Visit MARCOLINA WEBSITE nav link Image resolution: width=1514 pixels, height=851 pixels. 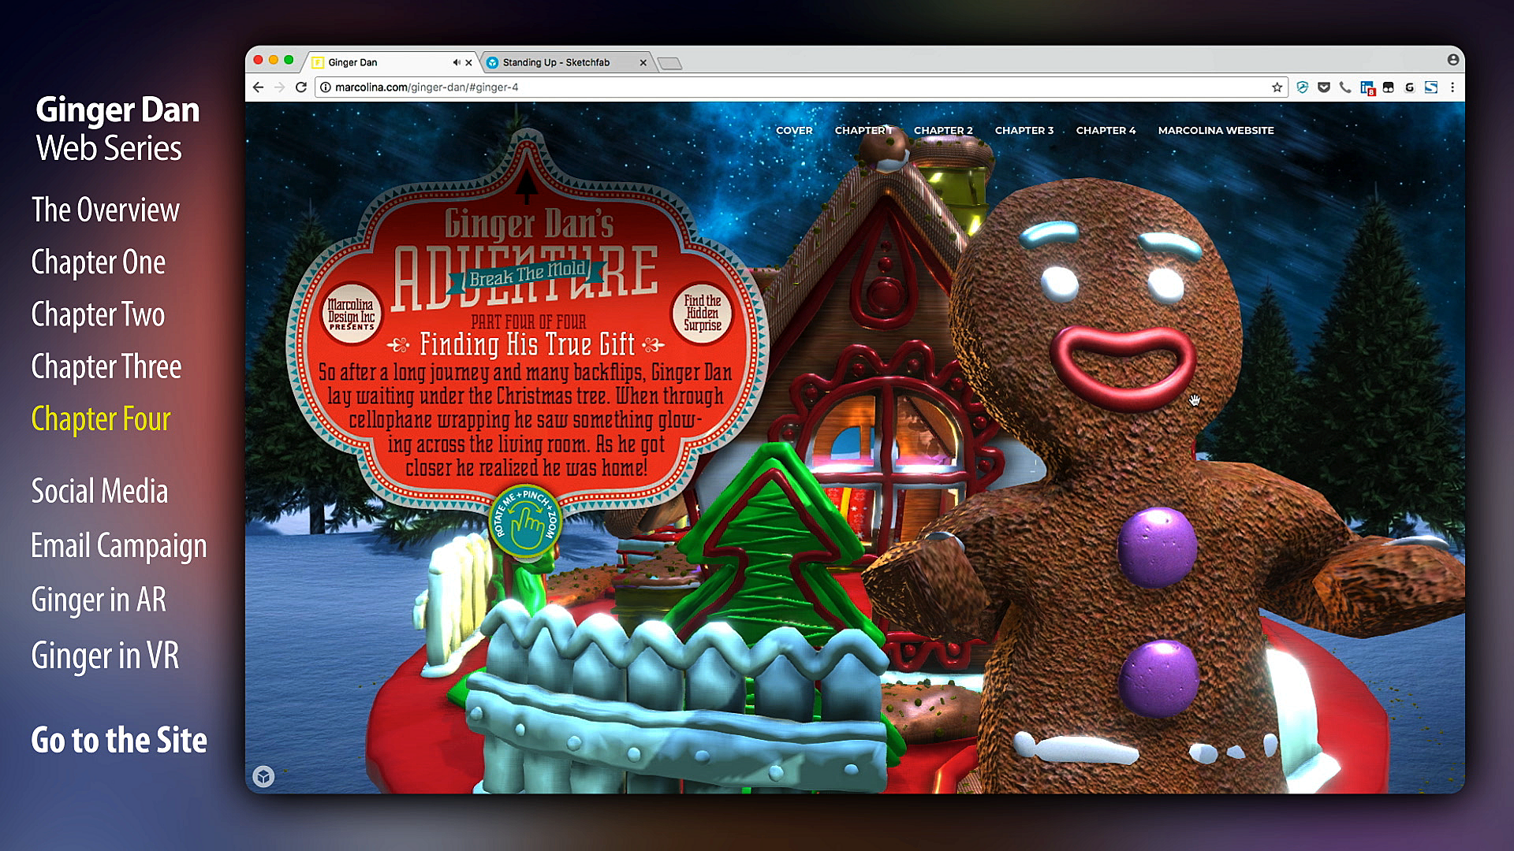click(x=1216, y=130)
